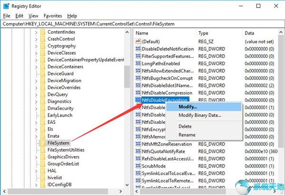Screen dimensions: 285x195
Task: Open the View menu
Action: 33,16
